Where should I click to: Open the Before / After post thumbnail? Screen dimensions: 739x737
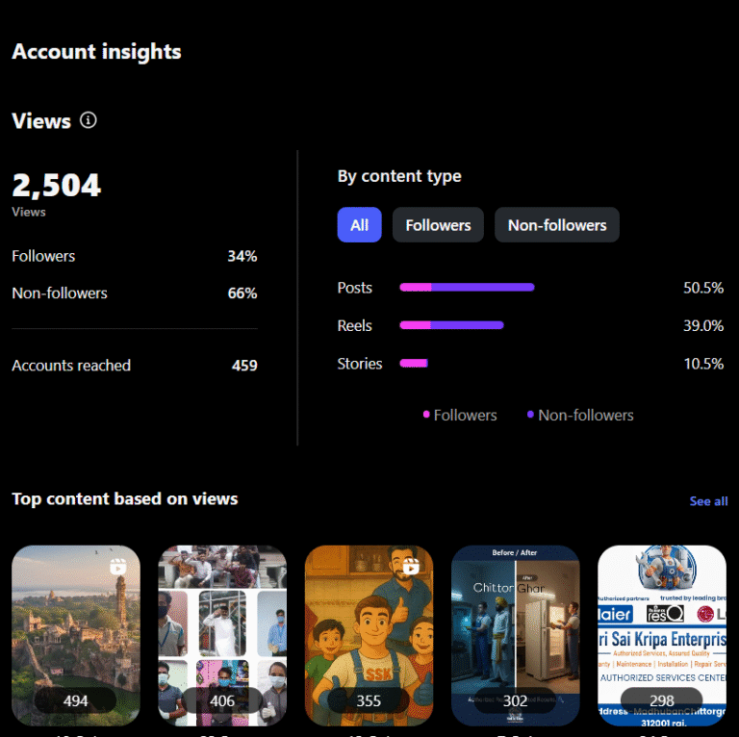[x=515, y=635]
